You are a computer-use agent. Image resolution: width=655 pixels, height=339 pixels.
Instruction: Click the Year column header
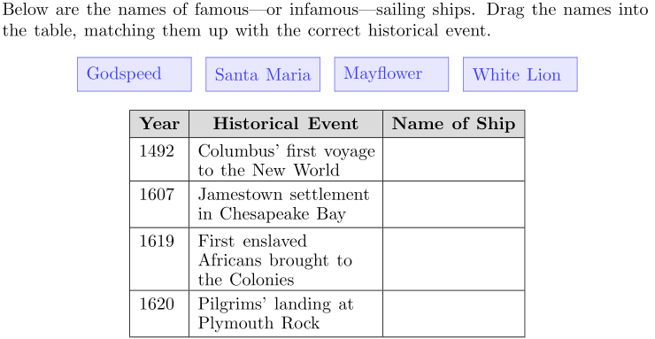coord(159,124)
